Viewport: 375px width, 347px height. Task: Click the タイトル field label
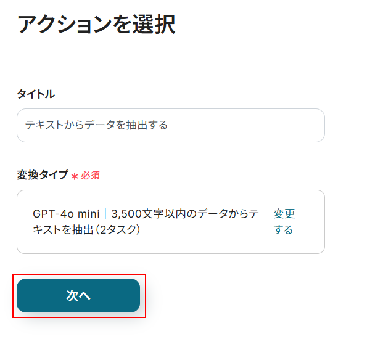[36, 94]
